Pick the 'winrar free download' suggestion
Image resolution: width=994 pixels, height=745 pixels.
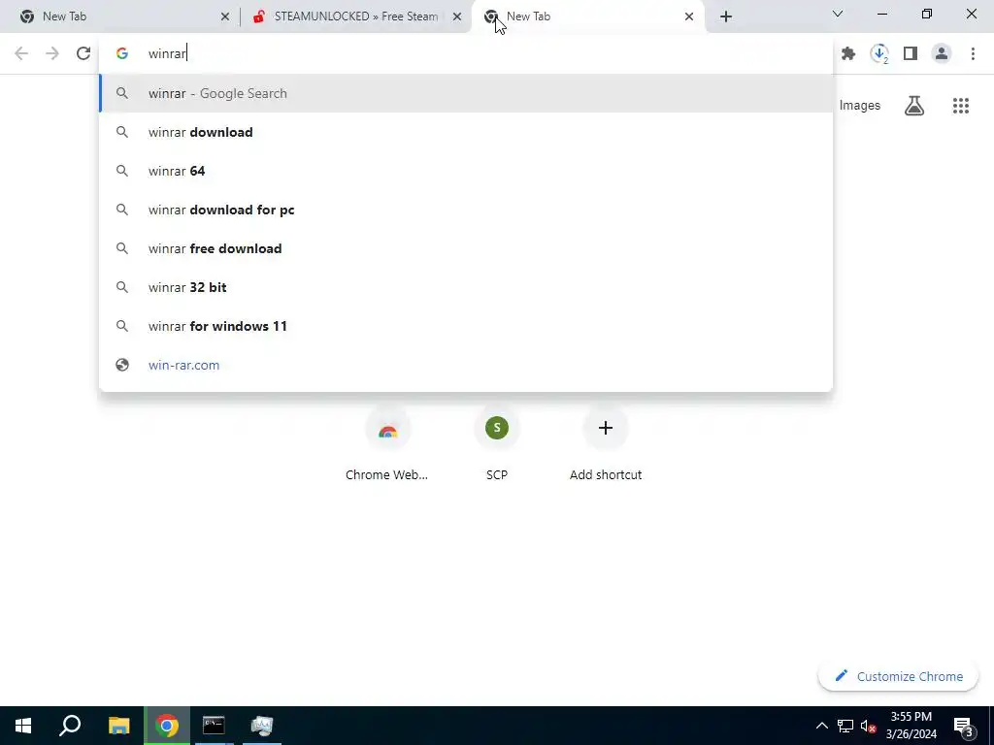[x=466, y=248]
